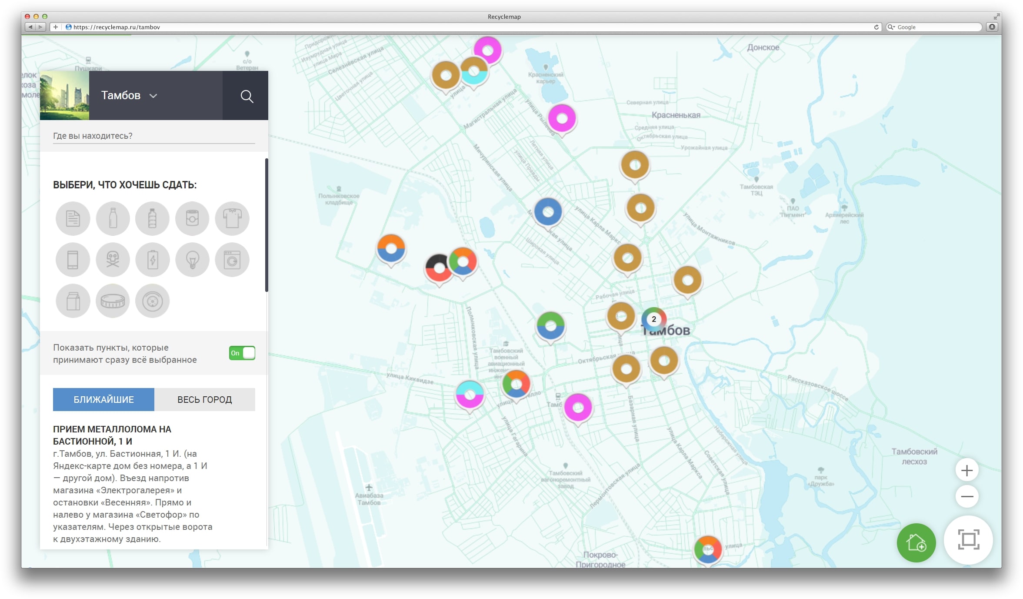Click the browser downloads button beside the Google field
This screenshot has width=1023, height=599.
click(x=992, y=27)
